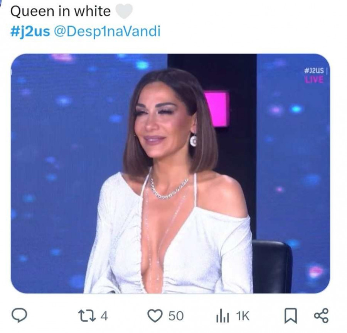Retweet the post using arrows icon
Viewport: 347px width, 333px height.
click(x=87, y=316)
